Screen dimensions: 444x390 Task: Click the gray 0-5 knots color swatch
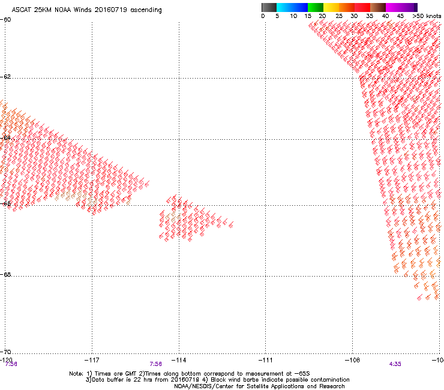(269, 7)
